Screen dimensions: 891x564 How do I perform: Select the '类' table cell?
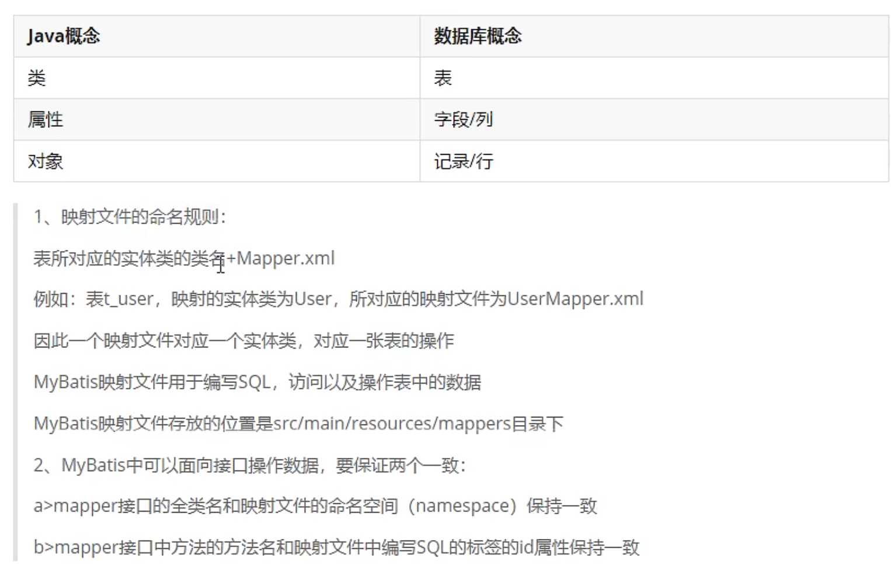217,78
